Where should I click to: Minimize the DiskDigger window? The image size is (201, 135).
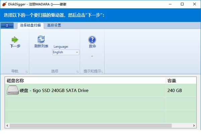(170, 4)
